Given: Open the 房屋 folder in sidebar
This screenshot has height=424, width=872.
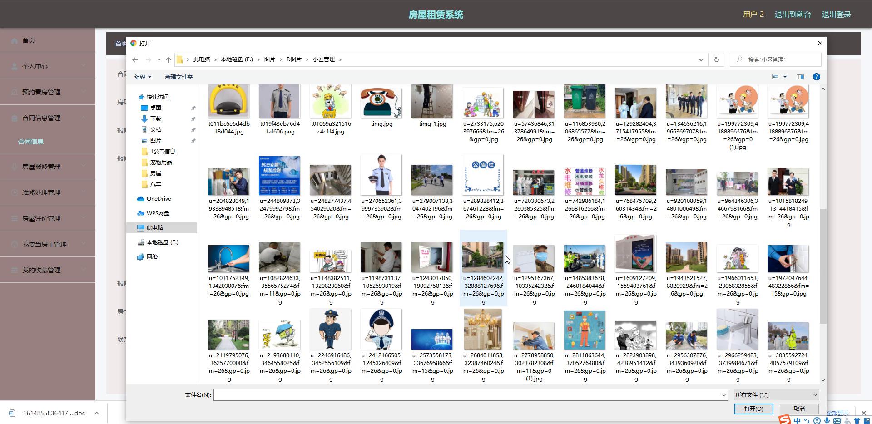Looking at the screenshot, I should tap(155, 173).
